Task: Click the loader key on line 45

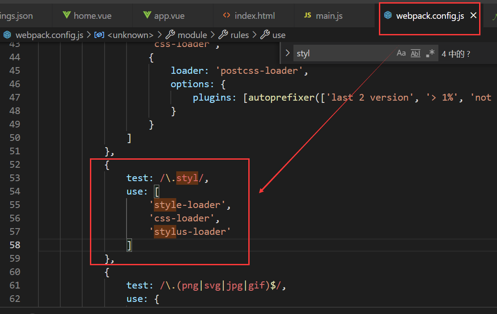Action: [x=187, y=71]
